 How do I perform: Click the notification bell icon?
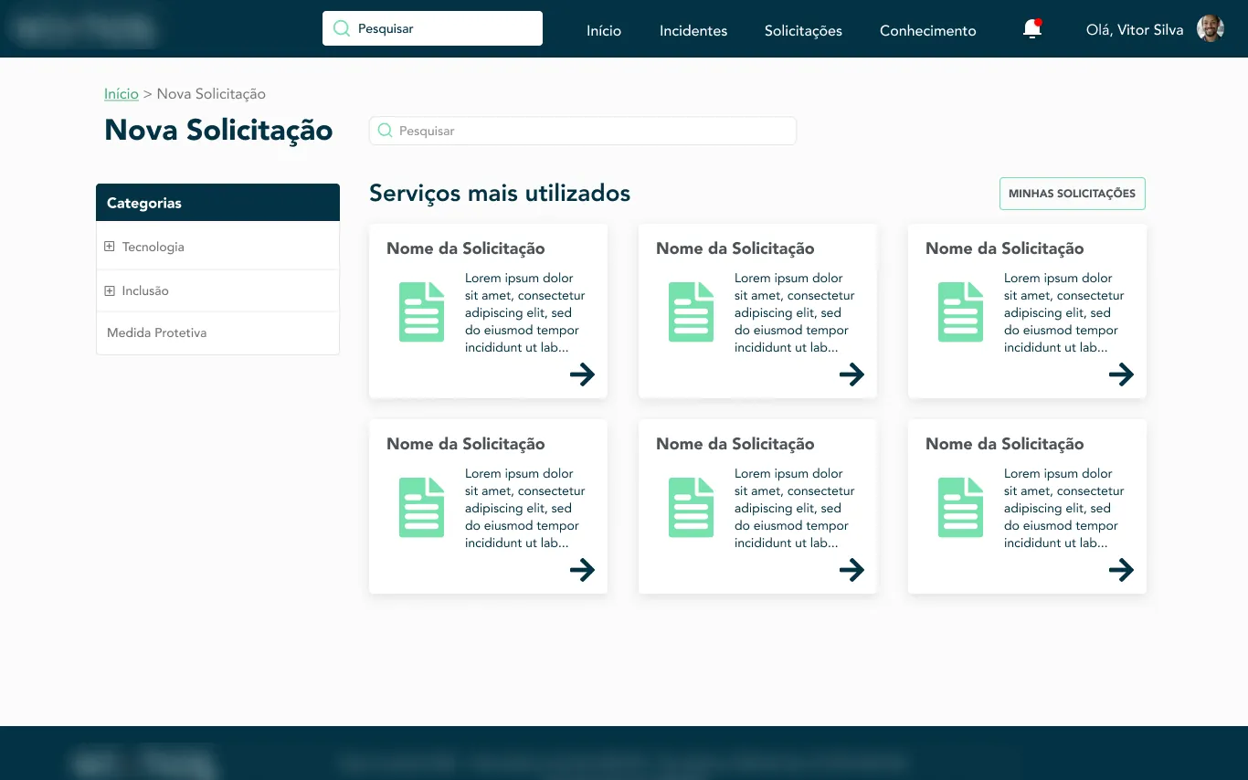click(x=1032, y=29)
